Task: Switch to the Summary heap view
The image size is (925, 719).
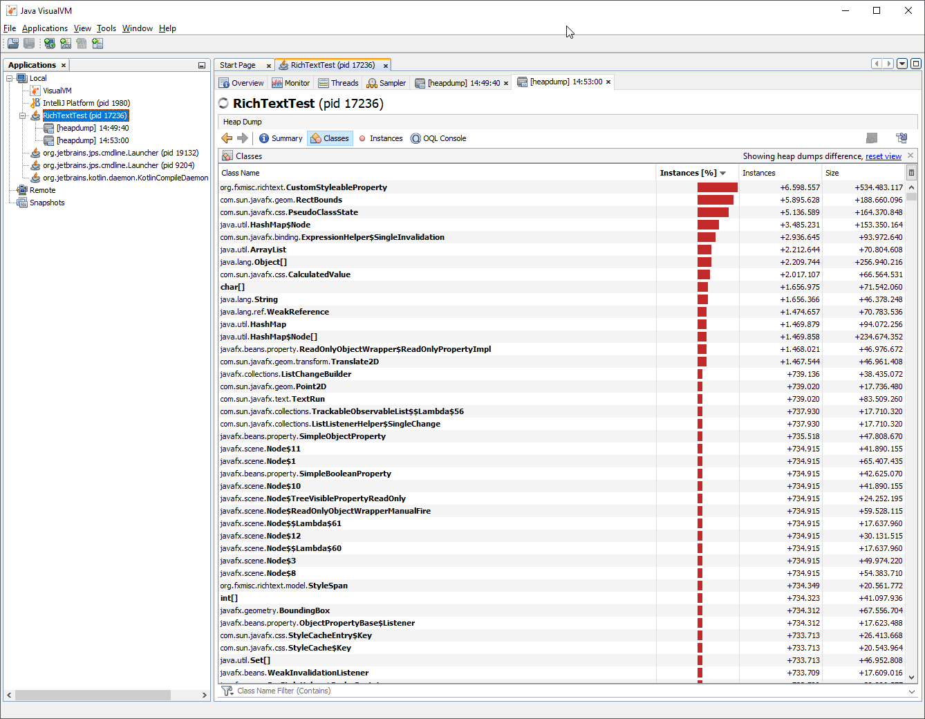Action: 281,138
